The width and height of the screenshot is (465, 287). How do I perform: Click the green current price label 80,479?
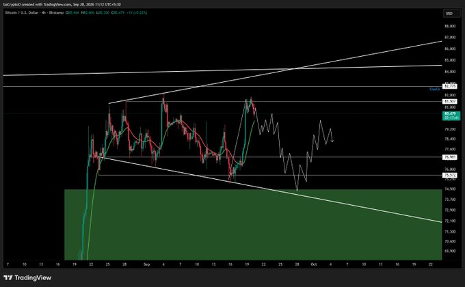(x=451, y=115)
